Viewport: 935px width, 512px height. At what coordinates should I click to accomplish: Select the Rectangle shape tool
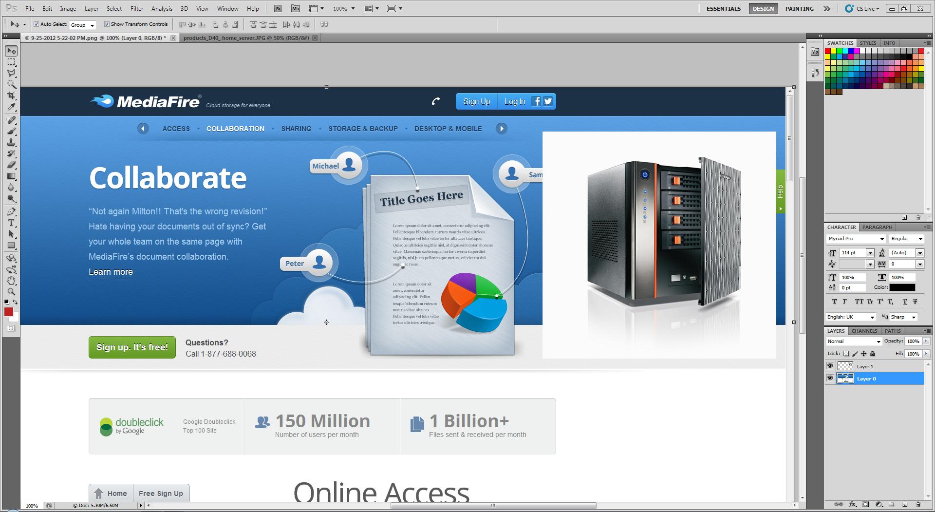[x=11, y=245]
